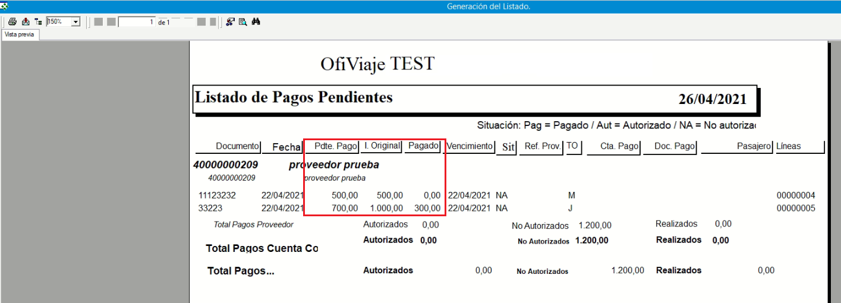
Task: Go to first page button
Action: [99, 21]
